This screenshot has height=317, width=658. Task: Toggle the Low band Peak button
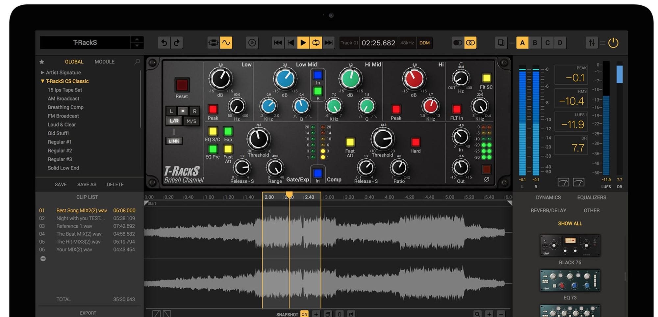click(213, 109)
